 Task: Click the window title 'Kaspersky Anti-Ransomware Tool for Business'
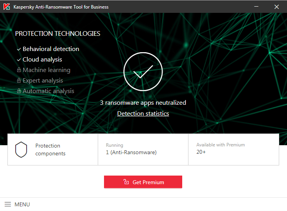coord(61,7)
